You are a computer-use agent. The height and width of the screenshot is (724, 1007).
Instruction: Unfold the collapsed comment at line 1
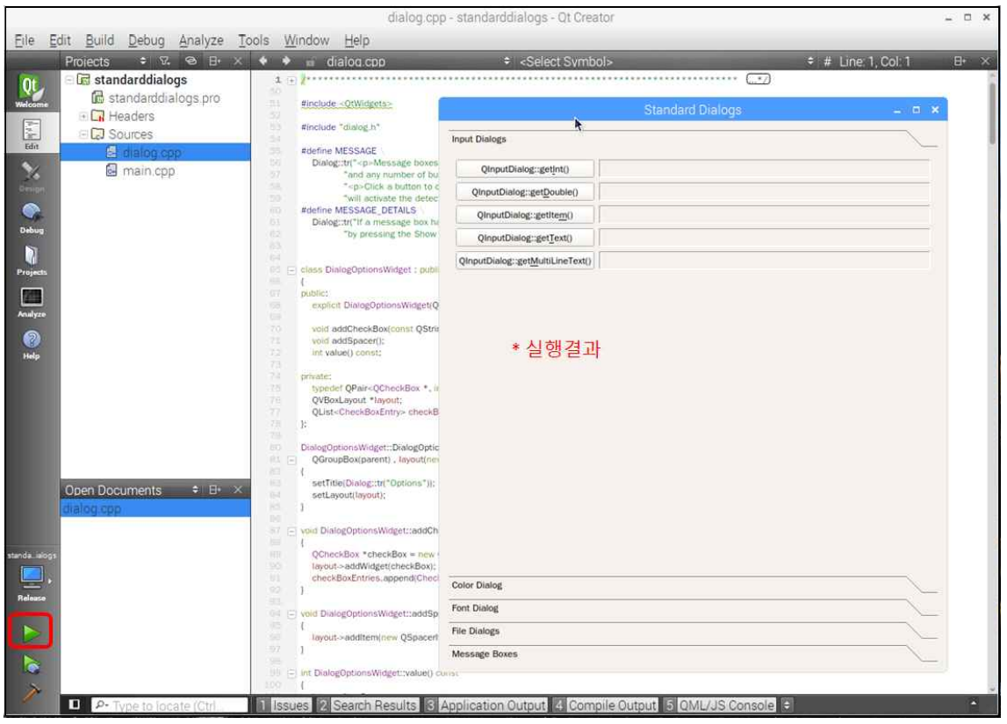coord(291,80)
